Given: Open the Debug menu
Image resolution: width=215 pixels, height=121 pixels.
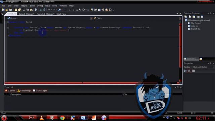Looking at the screenshot, I should pos(40,6).
